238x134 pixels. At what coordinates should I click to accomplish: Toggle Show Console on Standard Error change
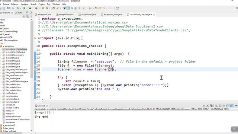[231, 106]
